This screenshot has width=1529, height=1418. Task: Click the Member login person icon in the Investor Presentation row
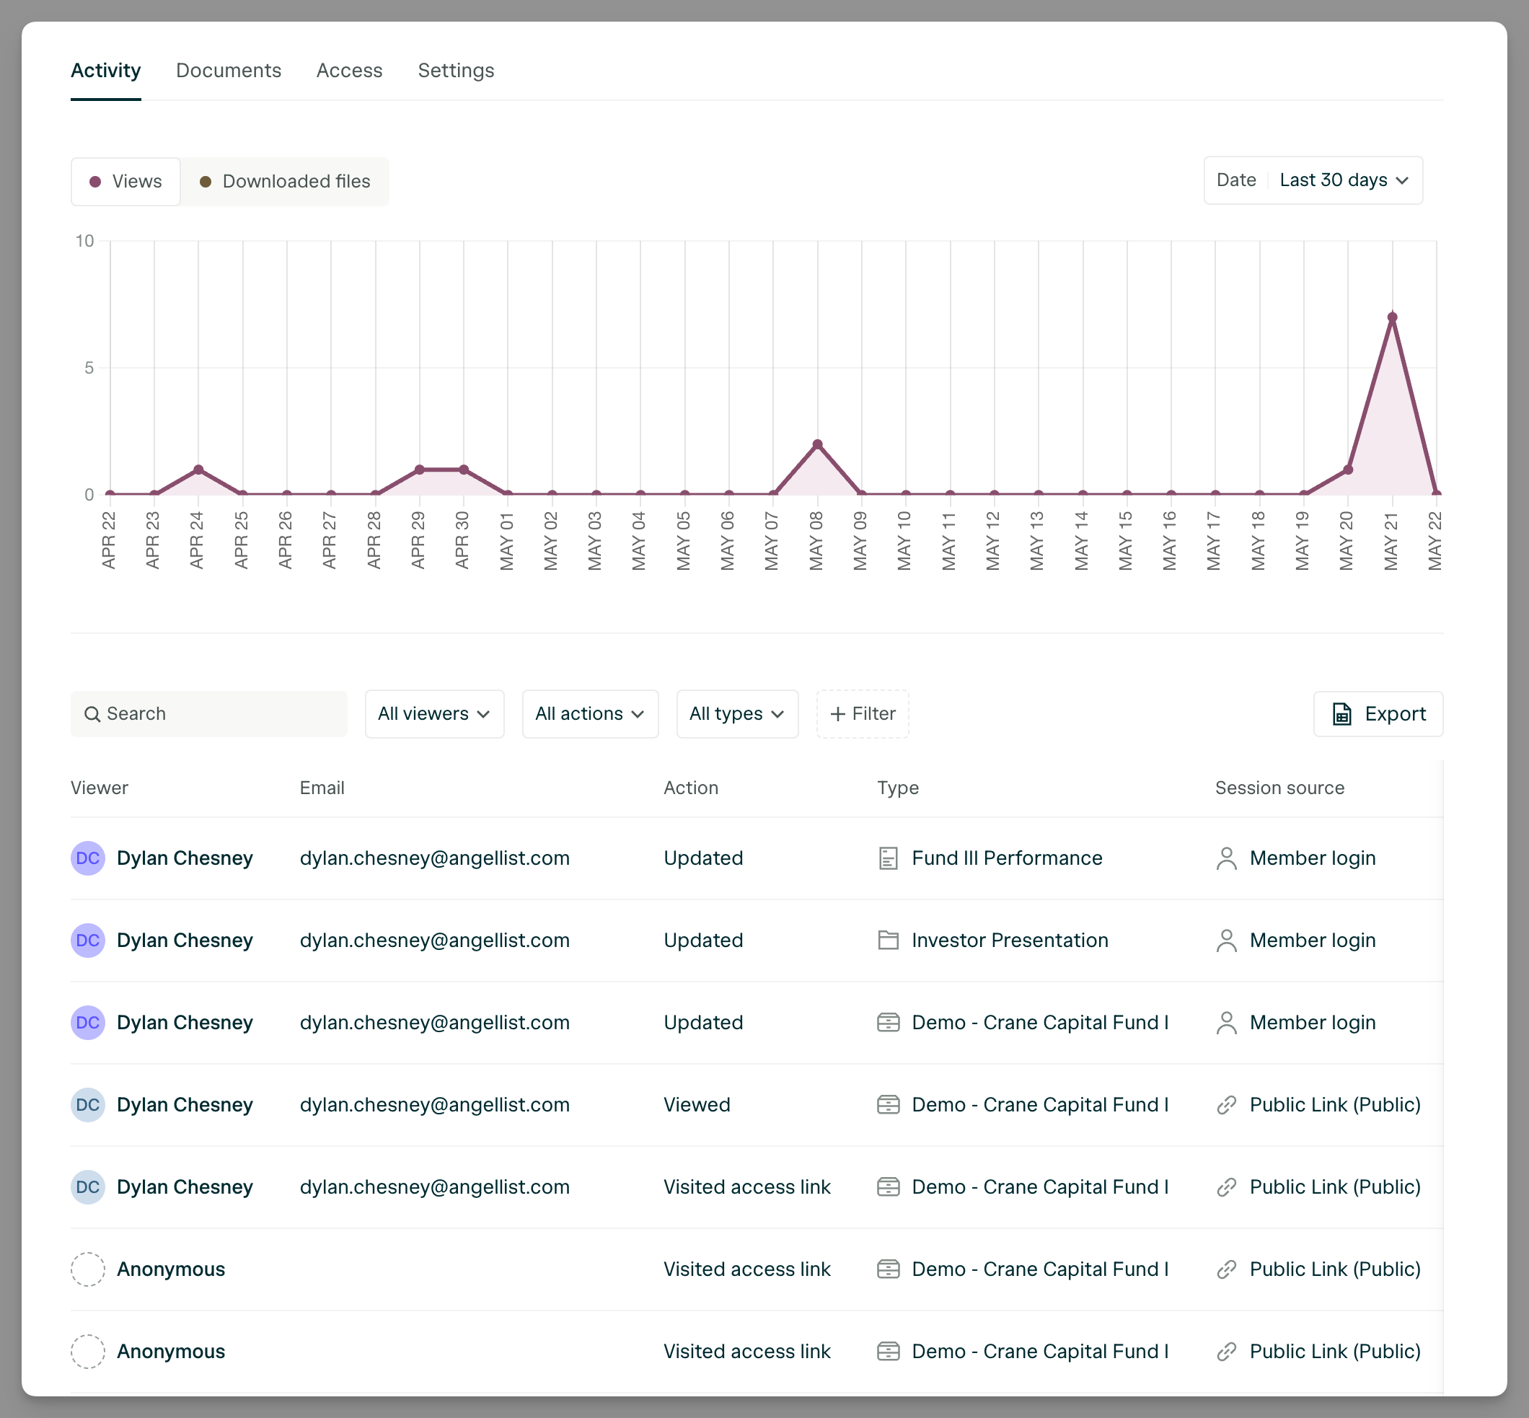[x=1226, y=940]
